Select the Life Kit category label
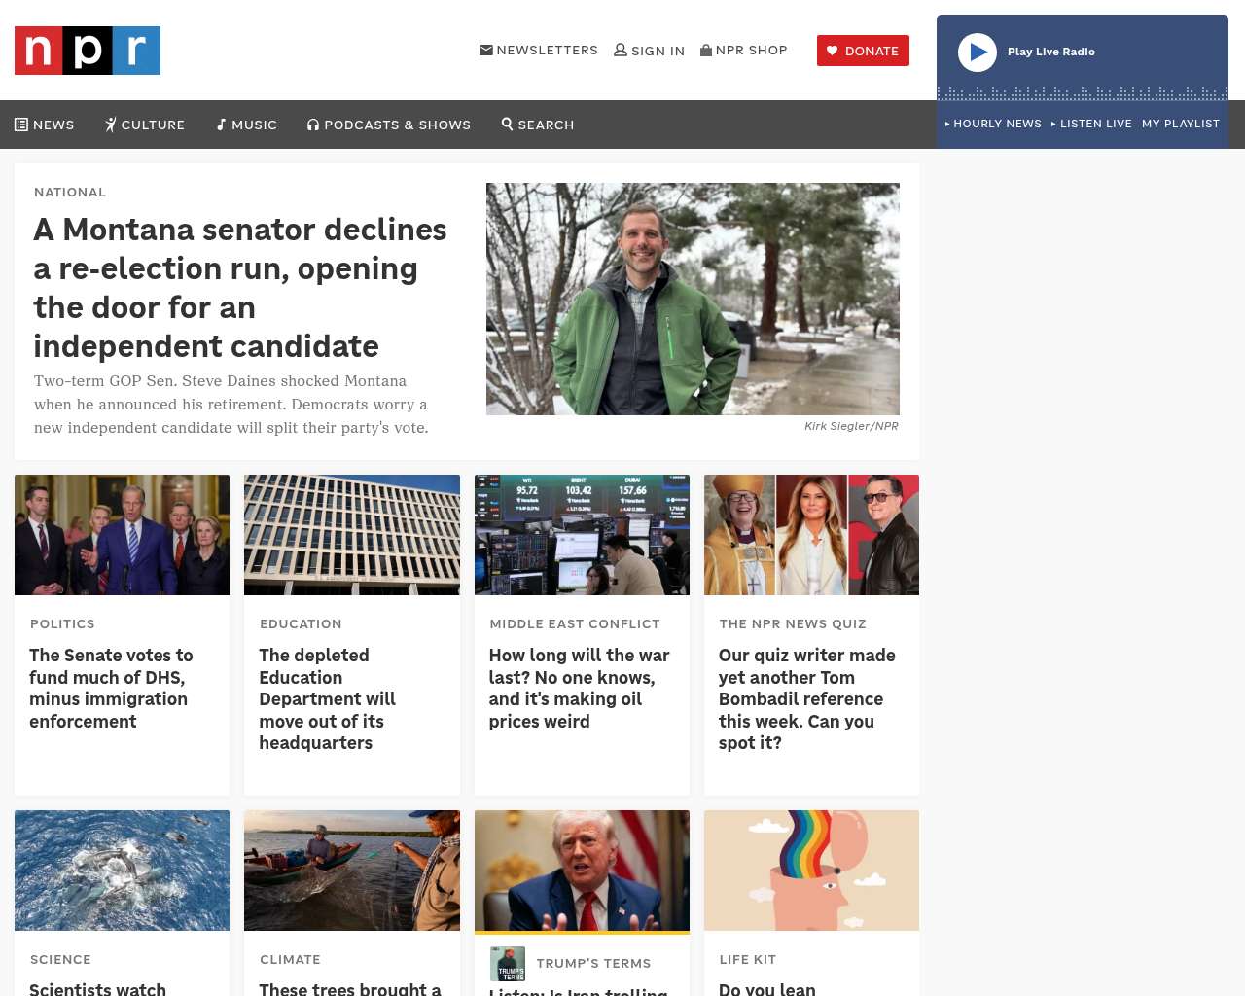The width and height of the screenshot is (1245, 996). click(x=747, y=959)
